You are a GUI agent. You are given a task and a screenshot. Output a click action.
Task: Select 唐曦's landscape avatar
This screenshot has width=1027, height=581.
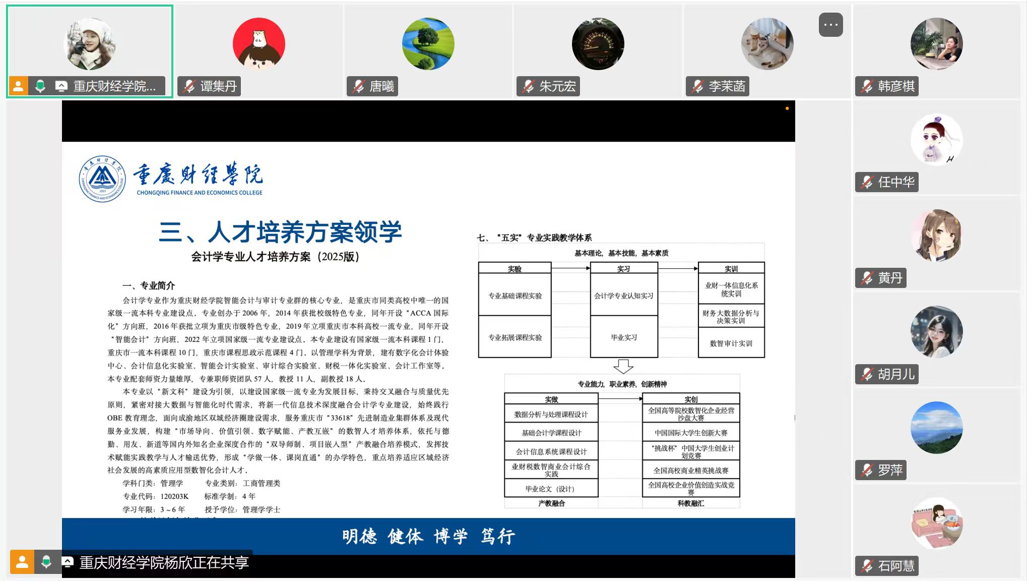428,44
